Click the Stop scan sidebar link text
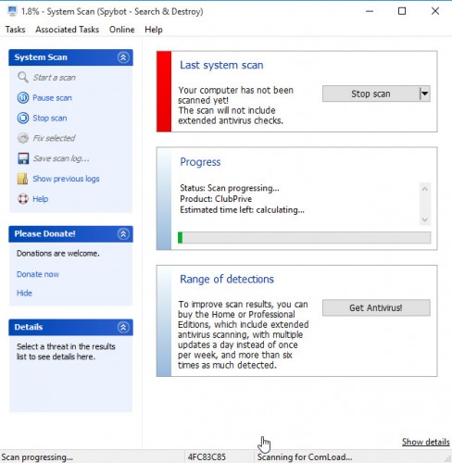Image resolution: width=452 pixels, height=463 pixels. coord(50,118)
